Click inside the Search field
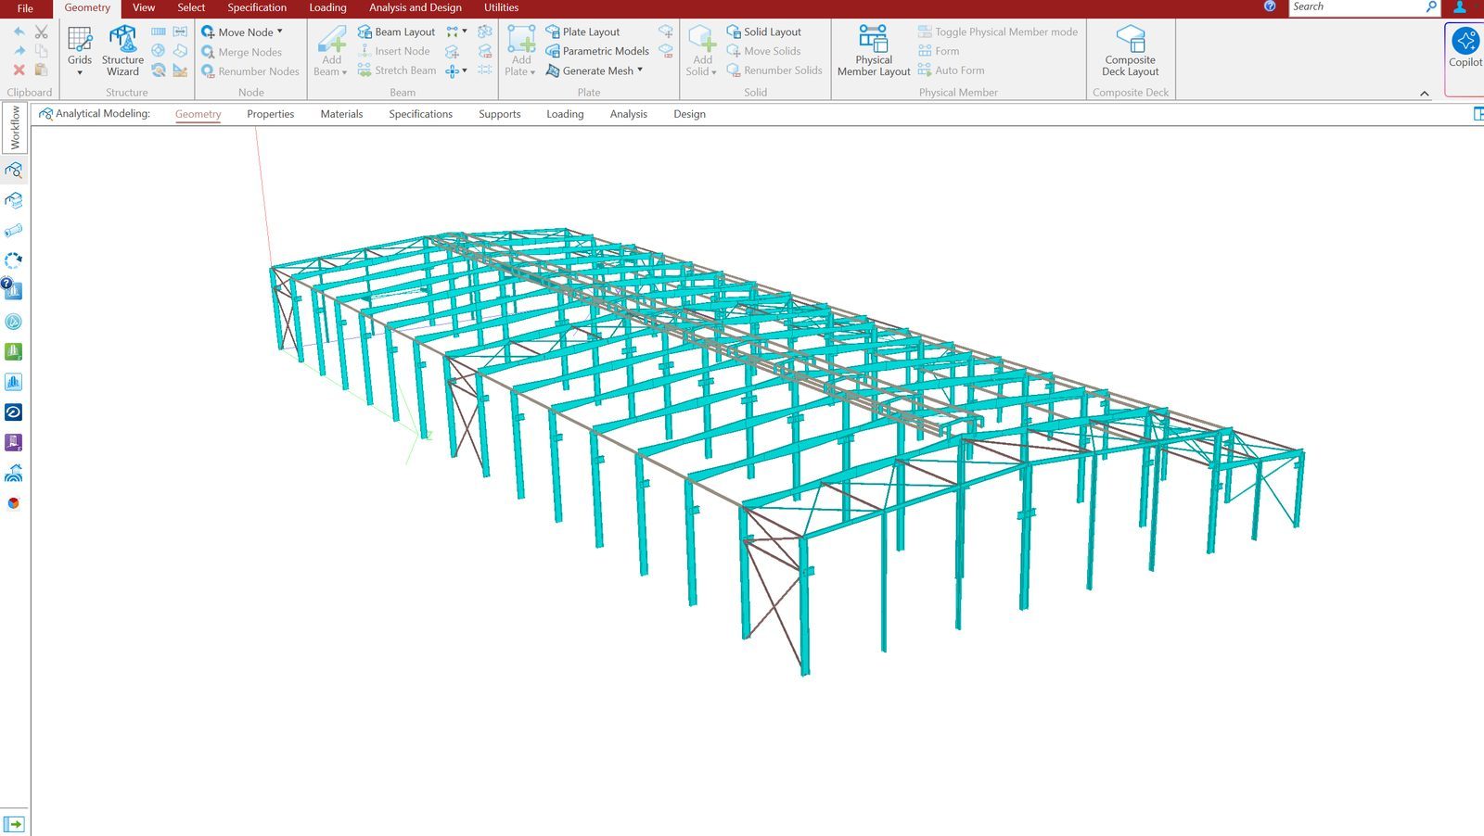The width and height of the screenshot is (1484, 836). (x=1354, y=6)
